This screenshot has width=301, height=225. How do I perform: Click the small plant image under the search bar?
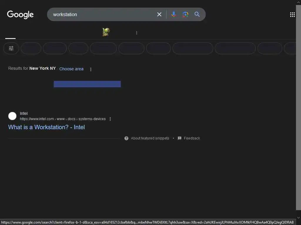pos(106,32)
